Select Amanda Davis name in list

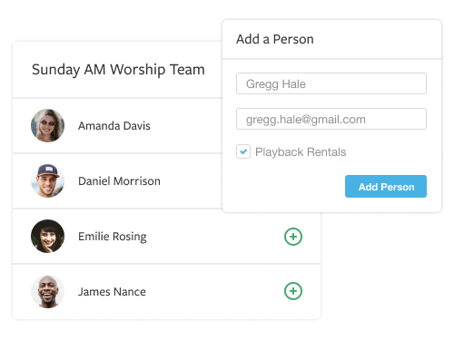click(114, 126)
